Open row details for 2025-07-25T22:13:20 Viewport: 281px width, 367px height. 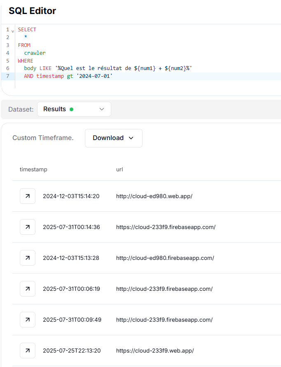click(28, 351)
